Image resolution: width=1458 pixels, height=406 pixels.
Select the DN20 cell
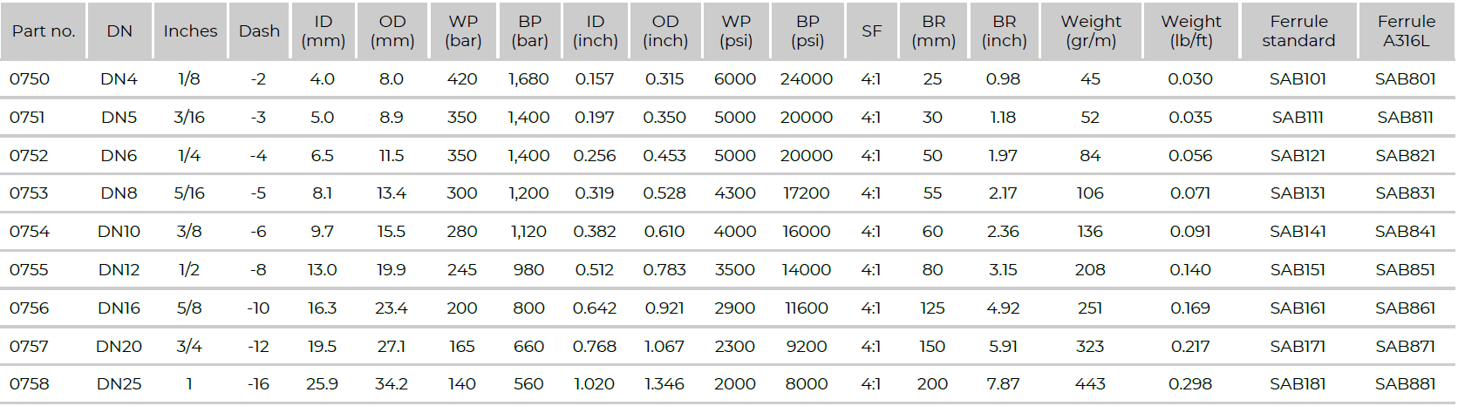[x=119, y=347]
